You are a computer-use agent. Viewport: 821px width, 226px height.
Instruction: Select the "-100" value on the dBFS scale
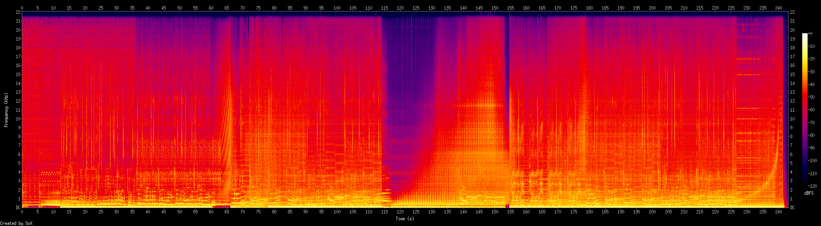[x=812, y=161]
